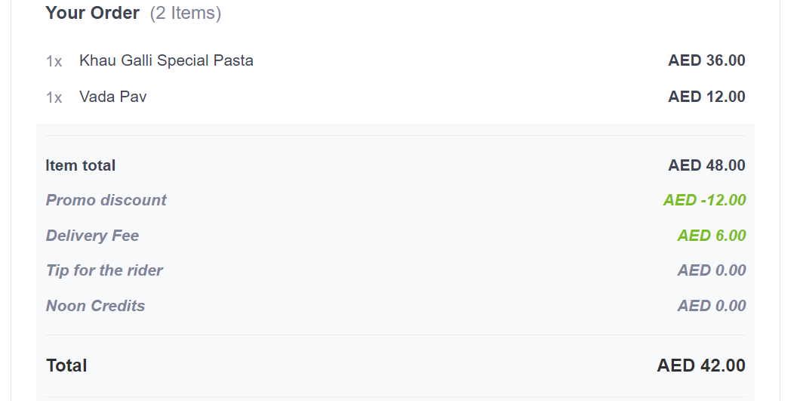Click the Vada Pav item name
This screenshot has width=800, height=401.
click(x=113, y=97)
